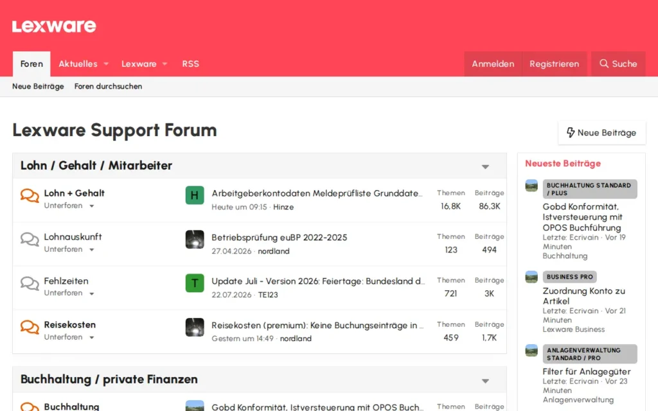The width and height of the screenshot is (658, 411).
Task: Open Foren durchsuchen in the sub navigation
Action: (108, 86)
